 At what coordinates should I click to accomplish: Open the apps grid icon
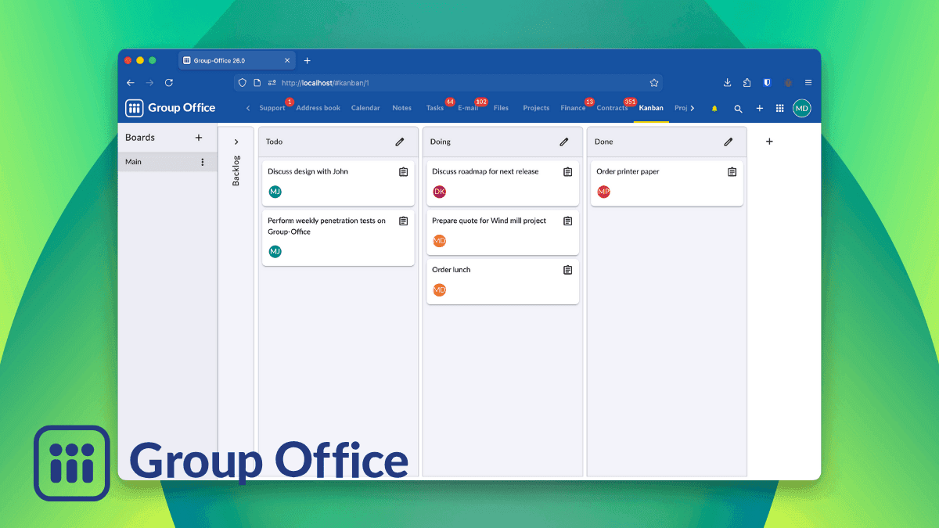tap(779, 108)
